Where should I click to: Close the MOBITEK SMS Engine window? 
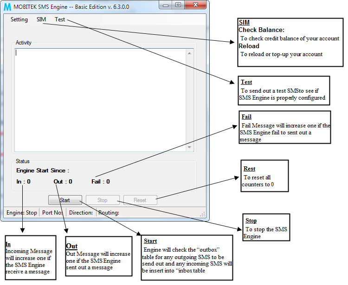195,5
